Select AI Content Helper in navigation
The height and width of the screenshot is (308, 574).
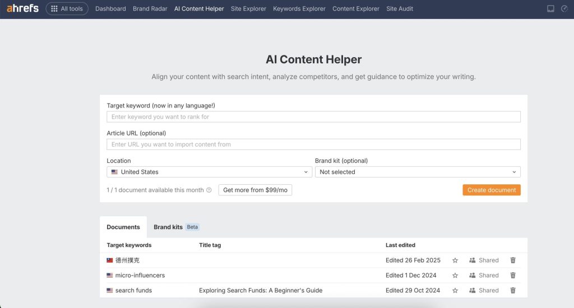coord(199,9)
